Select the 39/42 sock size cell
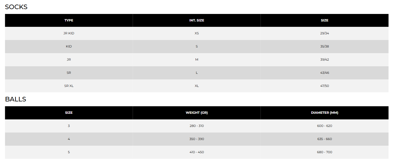 [x=324, y=60]
